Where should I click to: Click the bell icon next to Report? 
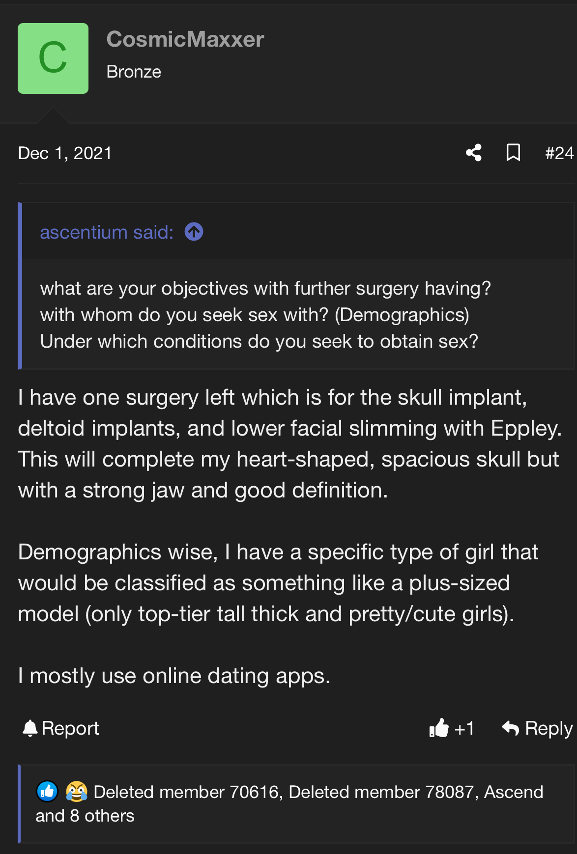point(30,728)
